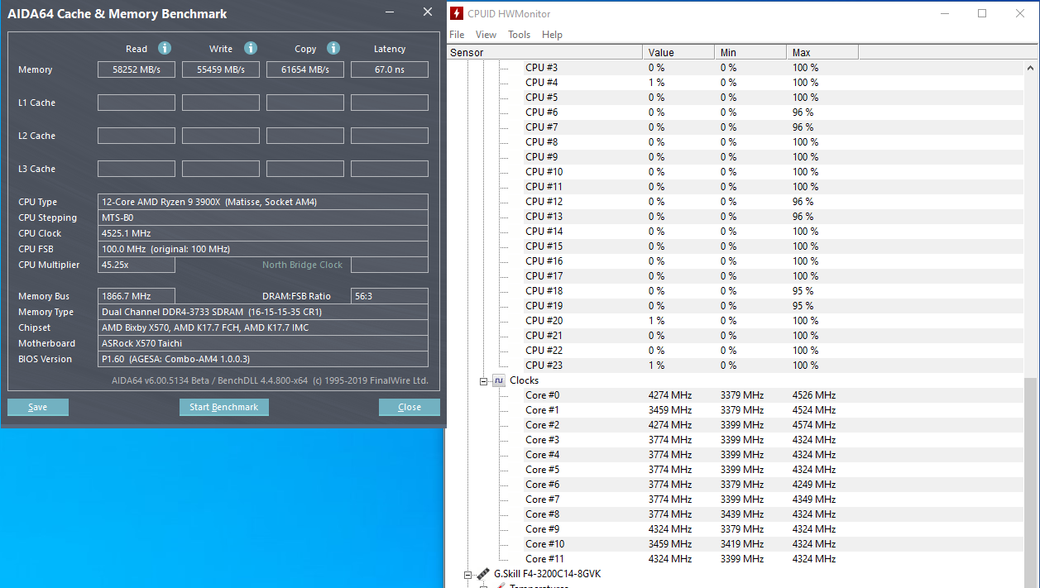1040x588 pixels.
Task: Click the CPU Multiplier 45.25x field
Action: pos(137,265)
